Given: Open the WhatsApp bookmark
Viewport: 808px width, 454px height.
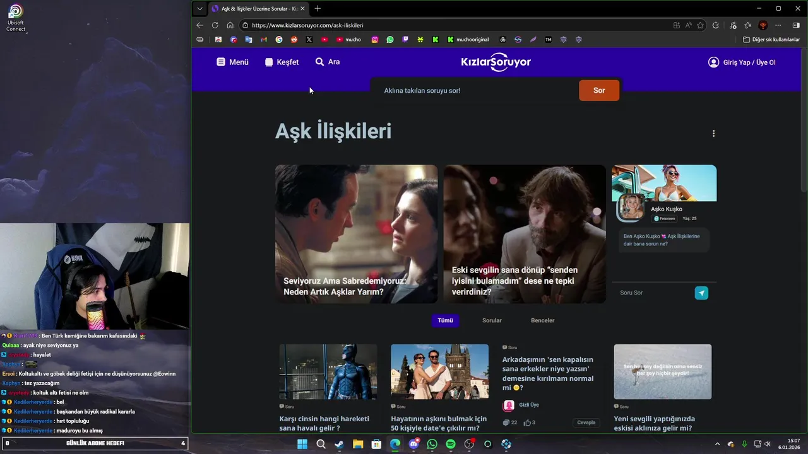Looking at the screenshot, I should (x=390, y=39).
